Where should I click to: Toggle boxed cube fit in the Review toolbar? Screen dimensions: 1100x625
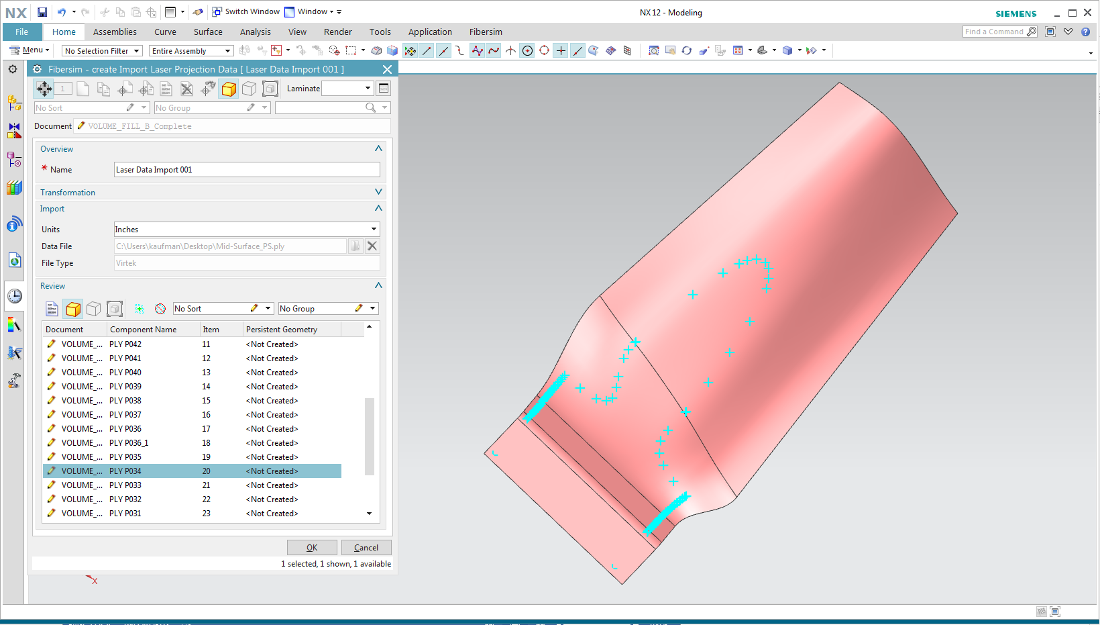(115, 309)
